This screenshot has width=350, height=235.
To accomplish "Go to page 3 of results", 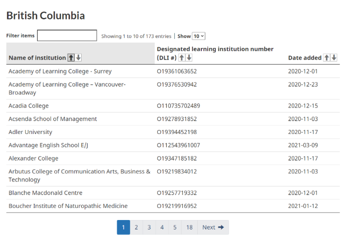I will coord(149,227).
